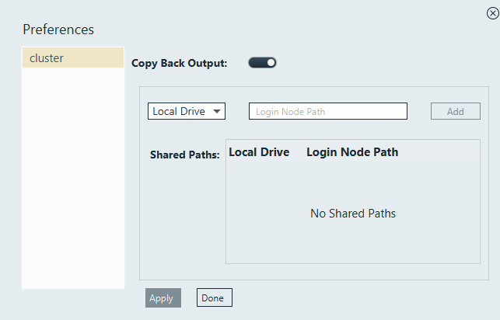The height and width of the screenshot is (320, 500).
Task: Click the Login Node Path column header
Action: click(352, 152)
